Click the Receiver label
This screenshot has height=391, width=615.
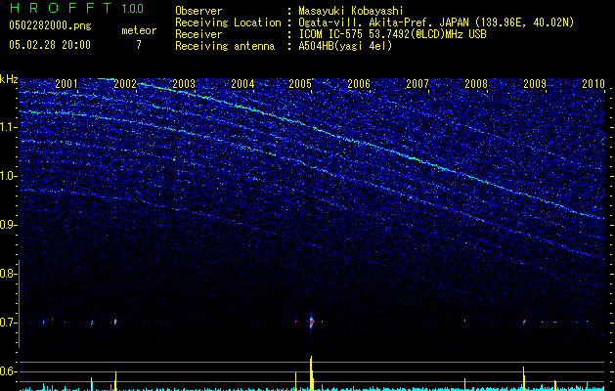[198, 34]
